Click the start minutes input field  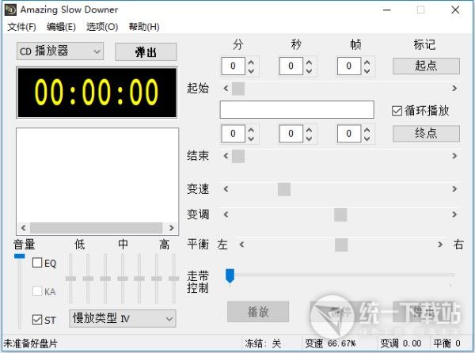coord(233,66)
